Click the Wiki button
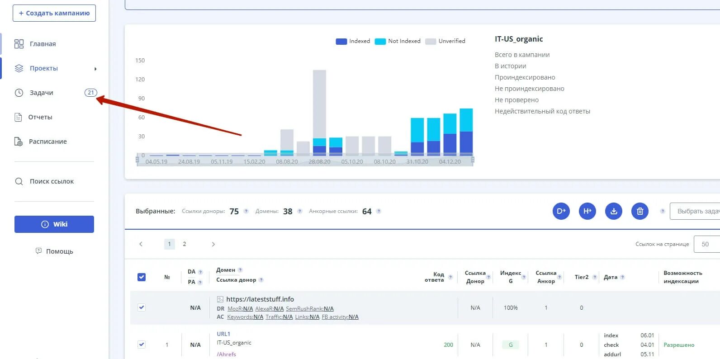Image resolution: width=720 pixels, height=359 pixels. [x=54, y=224]
